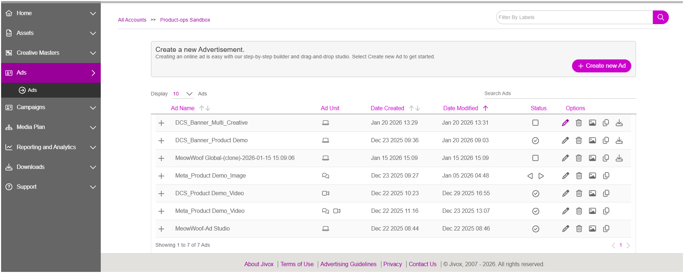Delete the MeowWoof-Ad Studio ad

click(579, 229)
